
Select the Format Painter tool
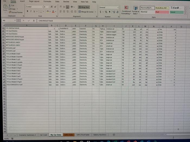point(16,12)
